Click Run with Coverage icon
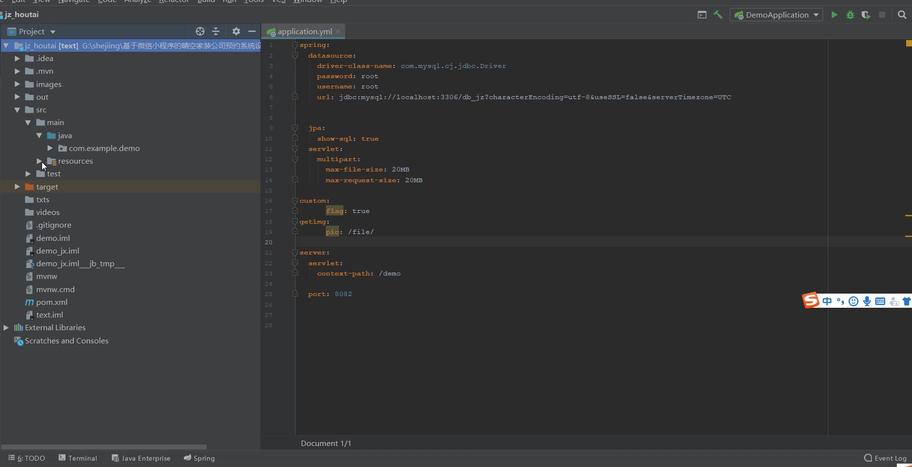This screenshot has height=467, width=912. tap(866, 15)
